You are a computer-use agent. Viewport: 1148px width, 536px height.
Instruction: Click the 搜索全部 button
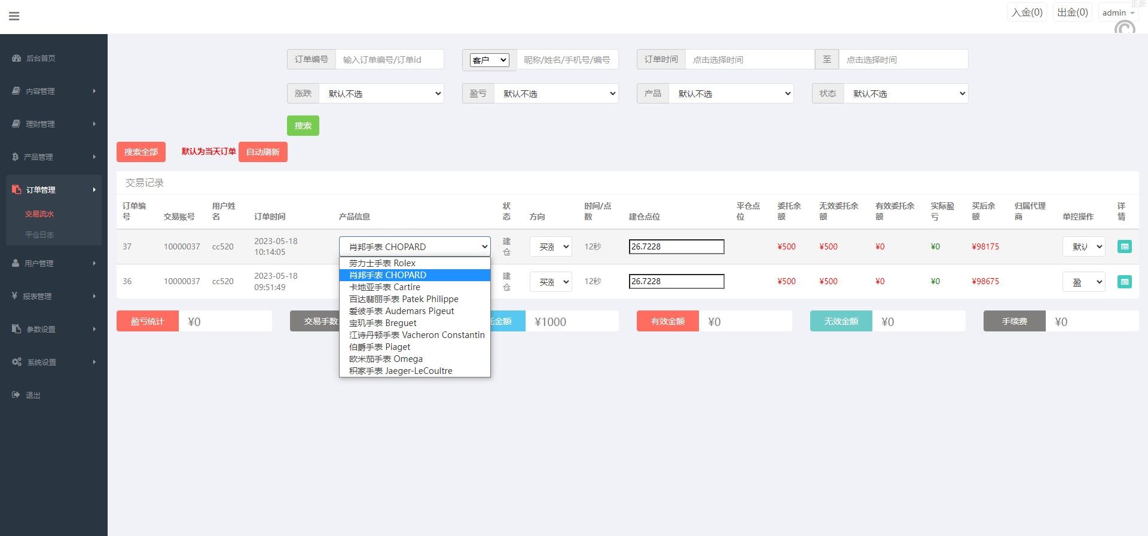click(x=141, y=152)
